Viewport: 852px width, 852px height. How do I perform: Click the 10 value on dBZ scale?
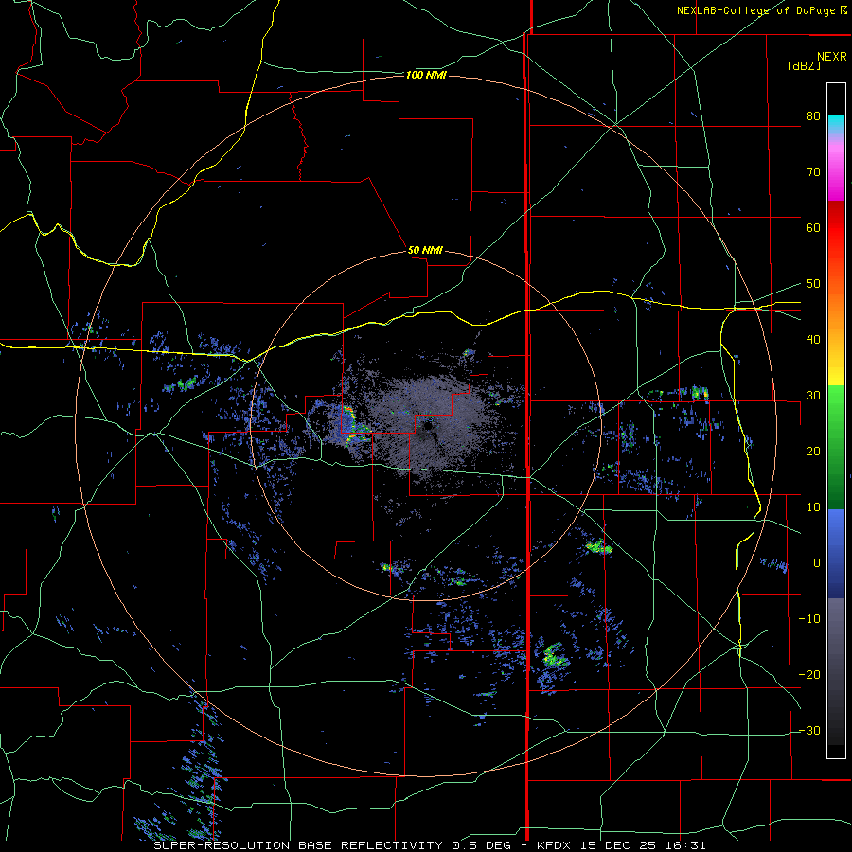[813, 507]
